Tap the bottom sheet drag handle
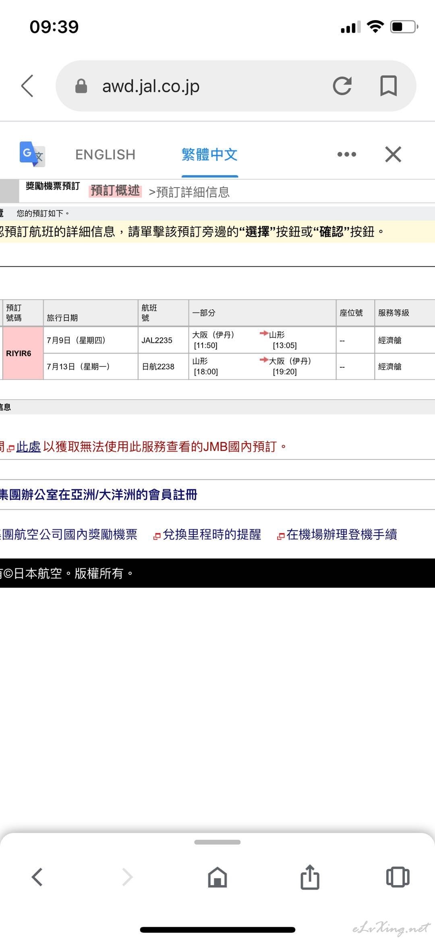The image size is (435, 942). pyautogui.click(x=217, y=842)
